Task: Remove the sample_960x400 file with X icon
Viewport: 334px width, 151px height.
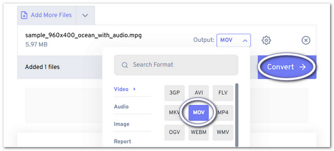Action: pyautogui.click(x=306, y=40)
